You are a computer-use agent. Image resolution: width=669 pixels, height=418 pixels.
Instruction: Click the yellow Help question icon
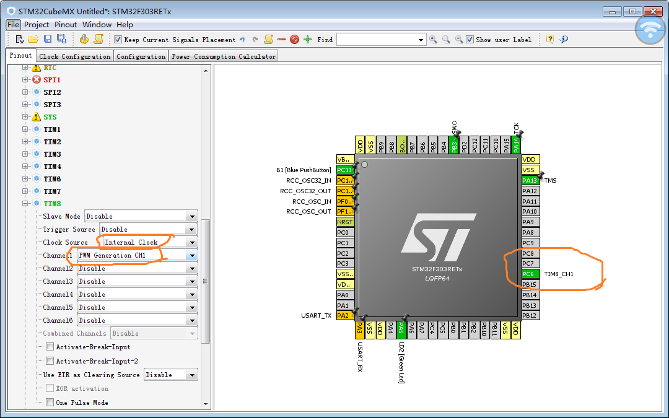click(x=550, y=39)
